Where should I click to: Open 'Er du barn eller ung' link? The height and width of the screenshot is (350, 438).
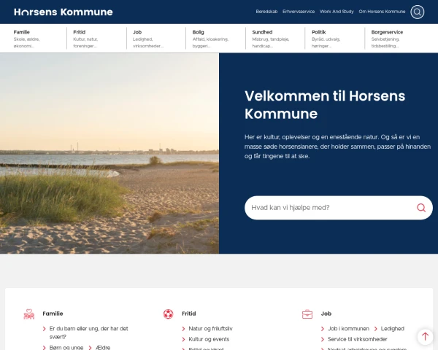[88, 332]
